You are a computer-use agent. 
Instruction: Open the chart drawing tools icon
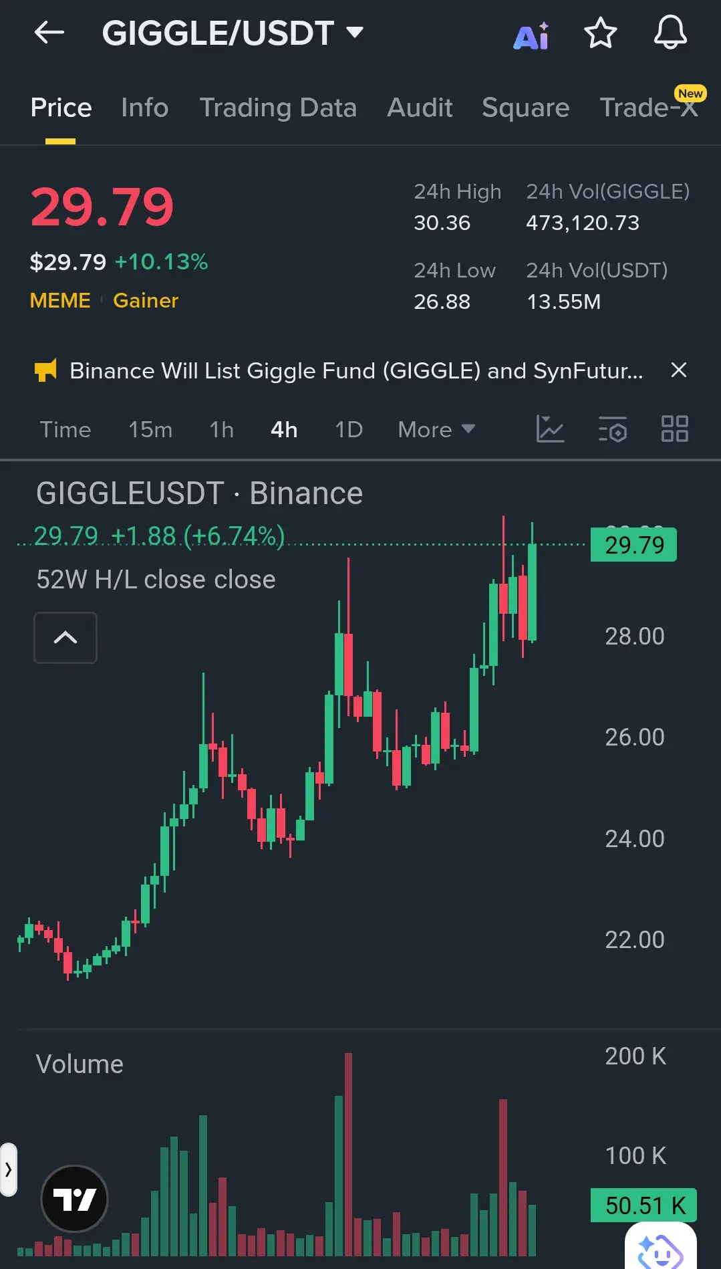pos(551,429)
